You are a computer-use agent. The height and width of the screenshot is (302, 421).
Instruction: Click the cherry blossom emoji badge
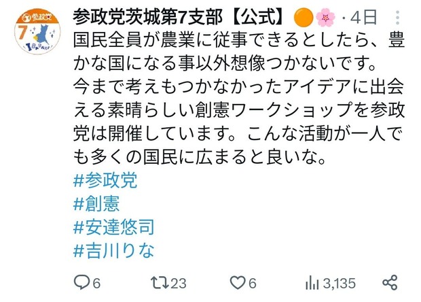(325, 18)
